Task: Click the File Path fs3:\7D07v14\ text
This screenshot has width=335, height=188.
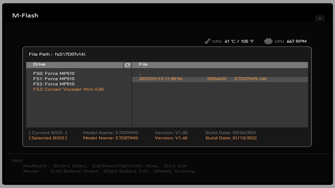Action: tap(57, 54)
